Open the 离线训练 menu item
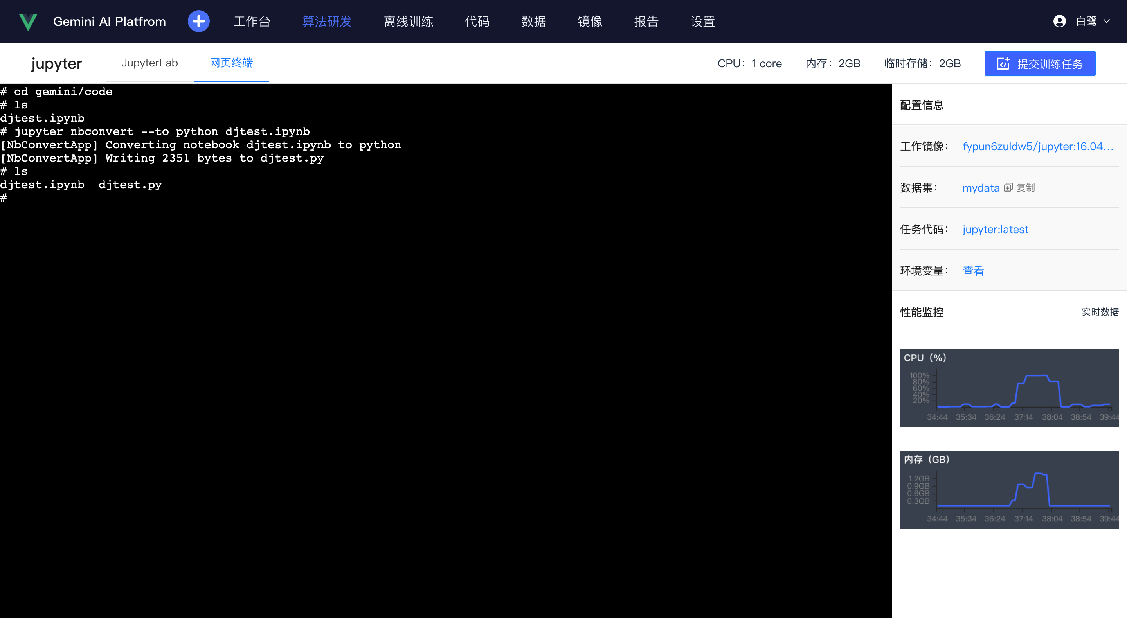Viewport: 1127px width, 618px height. pos(408,21)
